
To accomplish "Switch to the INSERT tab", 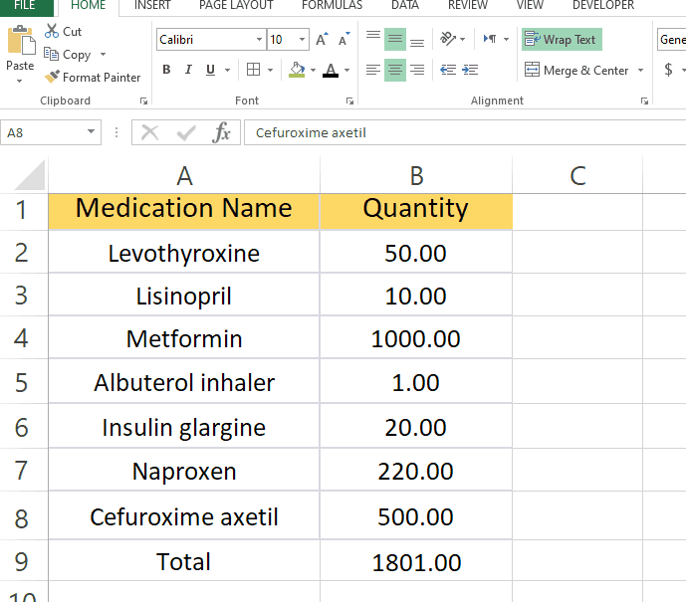I will click(152, 6).
